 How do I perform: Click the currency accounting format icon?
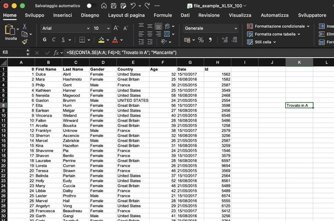tap(187, 40)
